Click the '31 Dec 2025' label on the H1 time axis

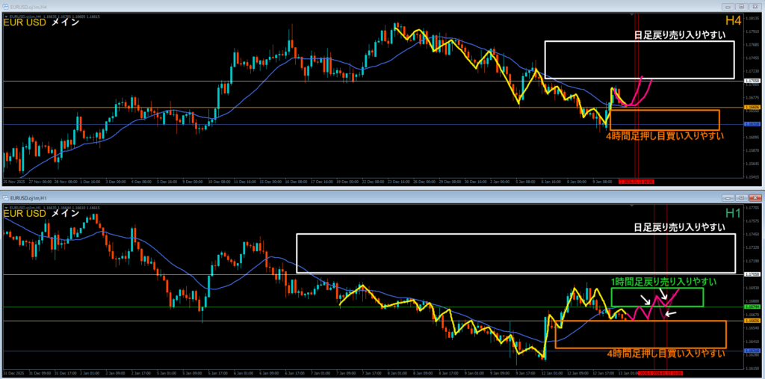[12, 373]
